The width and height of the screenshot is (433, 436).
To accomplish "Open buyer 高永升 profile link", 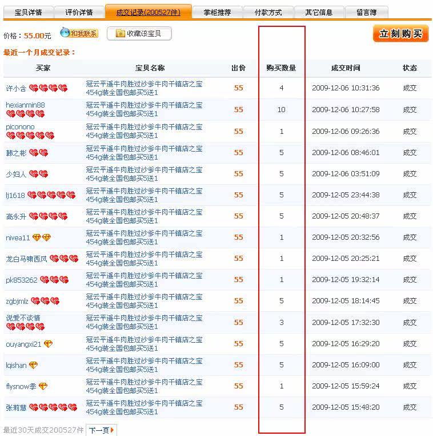I will [16, 216].
